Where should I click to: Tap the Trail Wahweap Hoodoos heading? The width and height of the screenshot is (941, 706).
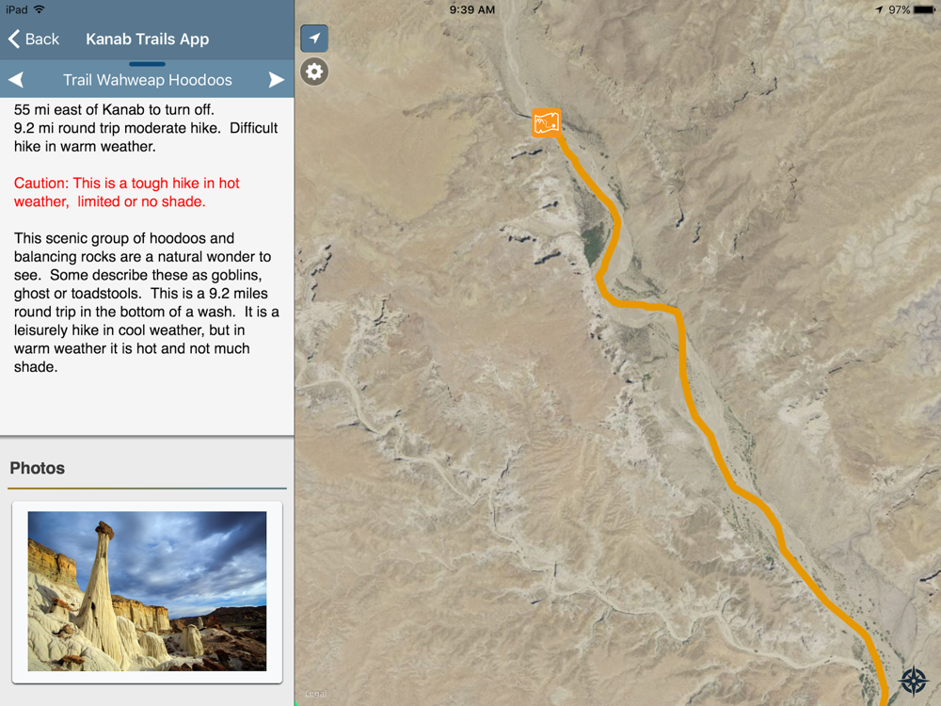[147, 80]
